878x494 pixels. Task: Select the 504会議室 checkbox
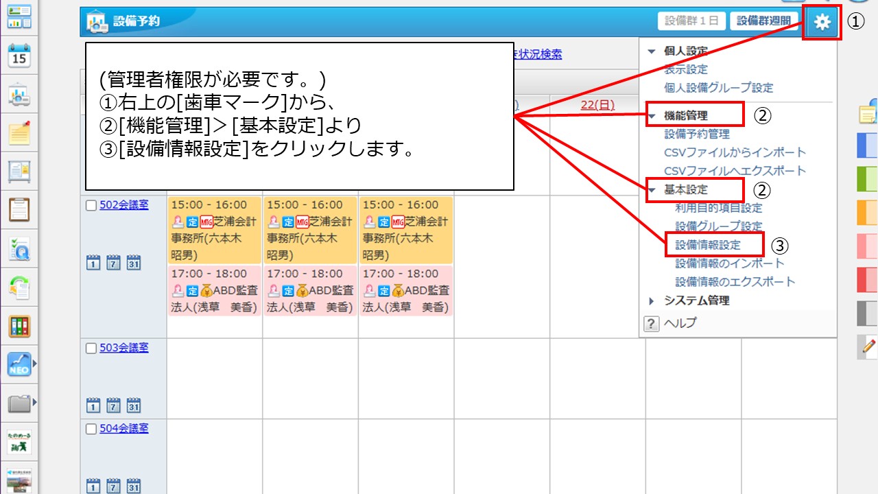91,429
